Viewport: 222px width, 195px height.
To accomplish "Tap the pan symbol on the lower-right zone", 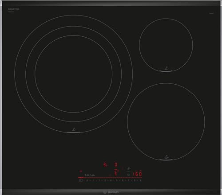I will (166, 157).
